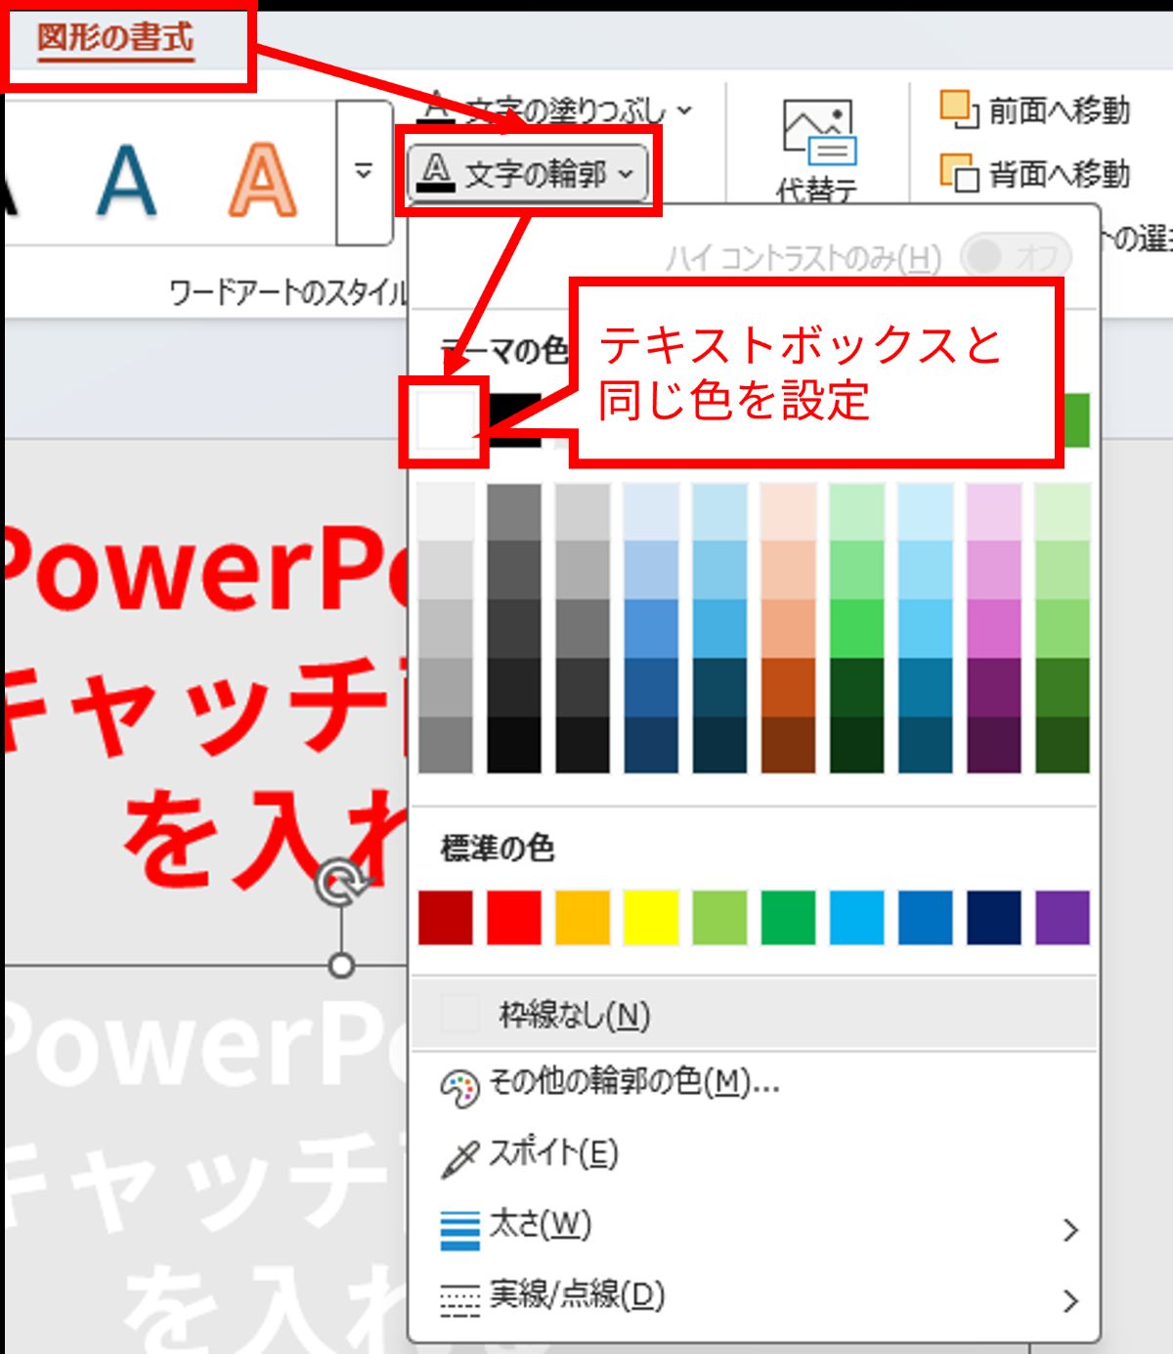This screenshot has height=1354, width=1173.
Task: Pick the white theme color swatch
Action: (x=445, y=421)
